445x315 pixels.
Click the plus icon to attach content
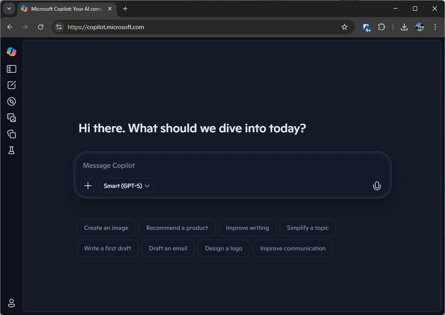coord(88,186)
